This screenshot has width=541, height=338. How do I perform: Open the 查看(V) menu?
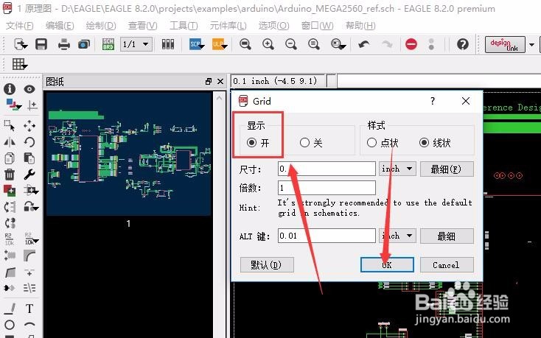142,26
